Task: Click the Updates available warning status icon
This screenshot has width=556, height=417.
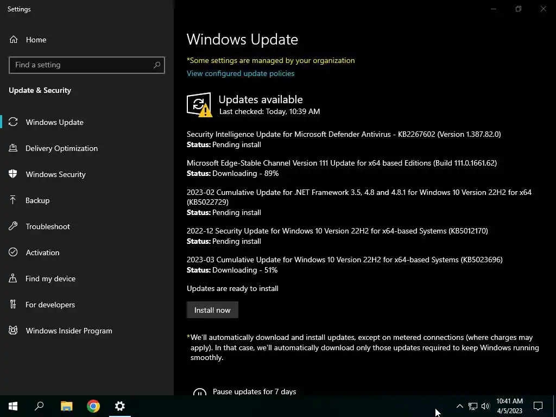Action: click(199, 105)
